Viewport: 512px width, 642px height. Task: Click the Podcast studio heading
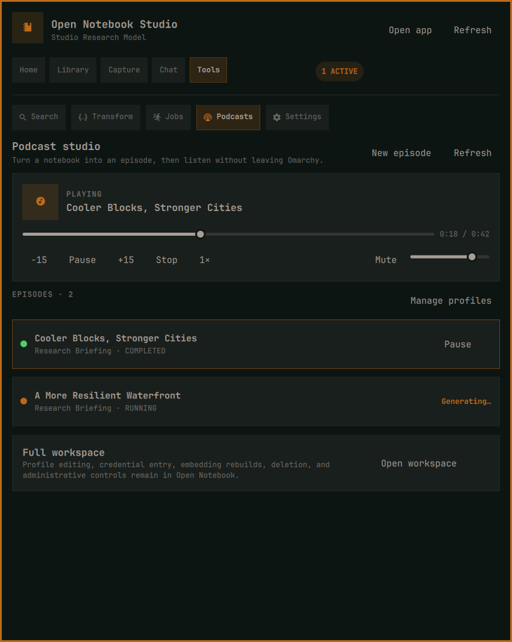click(56, 146)
